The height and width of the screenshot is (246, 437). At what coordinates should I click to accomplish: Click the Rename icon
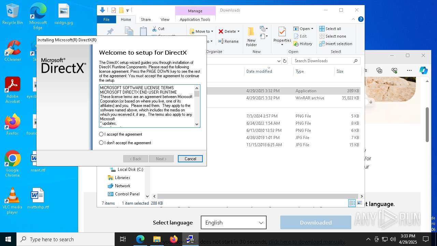[221, 41]
